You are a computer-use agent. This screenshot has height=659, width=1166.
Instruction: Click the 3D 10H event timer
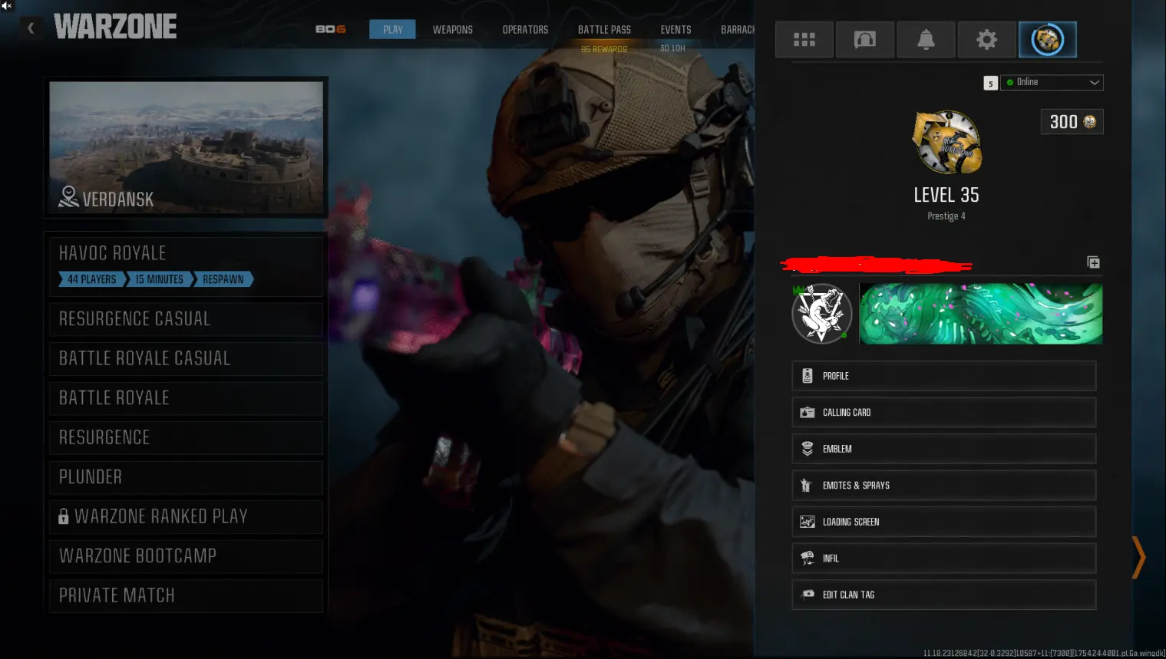click(x=672, y=48)
